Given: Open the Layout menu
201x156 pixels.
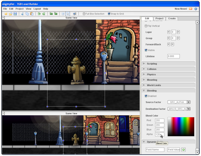Looking at the screenshot, I should click(37, 9).
